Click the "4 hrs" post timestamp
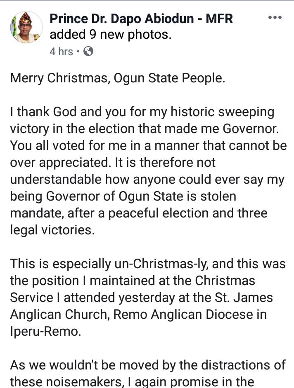This screenshot has height=388, width=294. pos(61,51)
